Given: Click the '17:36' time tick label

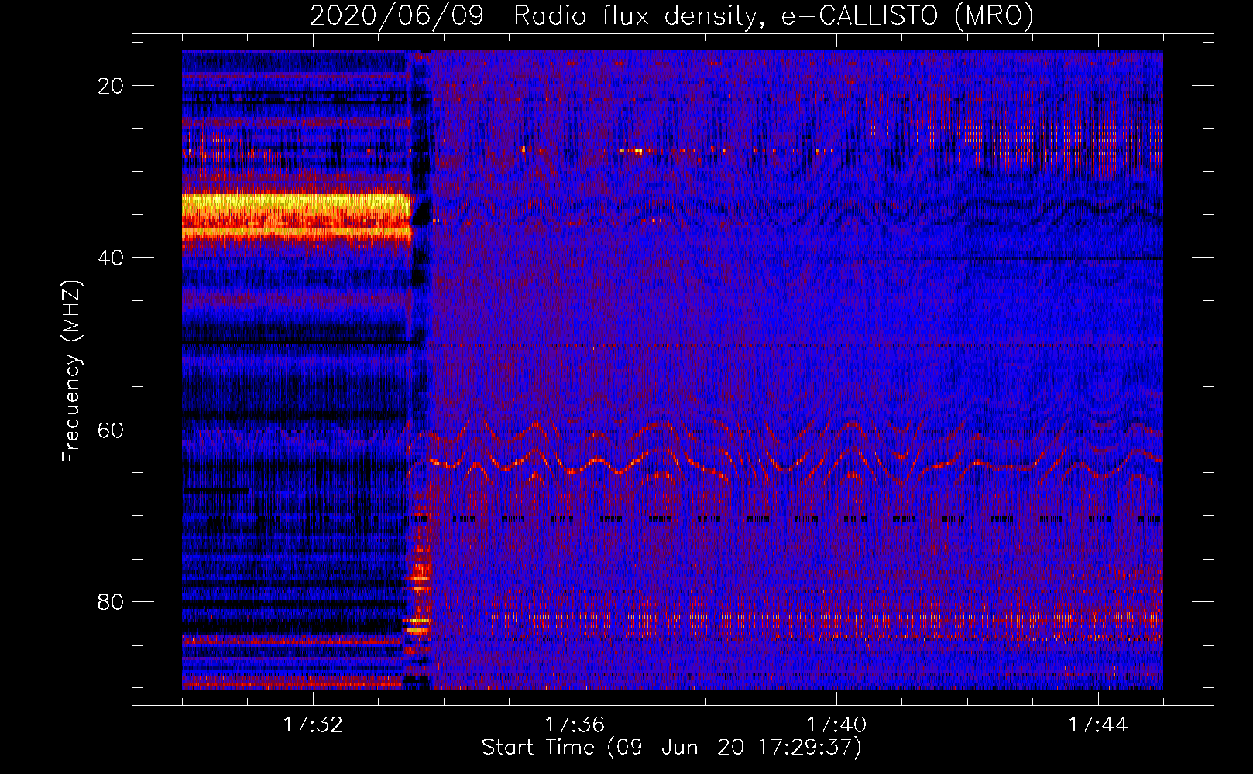Looking at the screenshot, I should tap(575, 725).
